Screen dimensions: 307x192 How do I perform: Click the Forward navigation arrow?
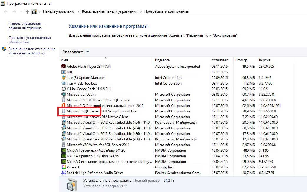(x=14, y=12)
